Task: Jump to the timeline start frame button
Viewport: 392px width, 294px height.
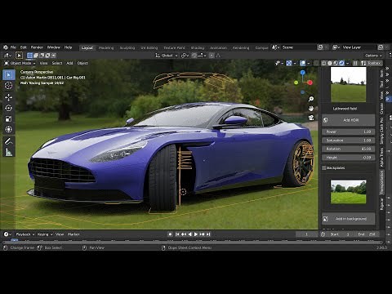Action: click(x=177, y=234)
